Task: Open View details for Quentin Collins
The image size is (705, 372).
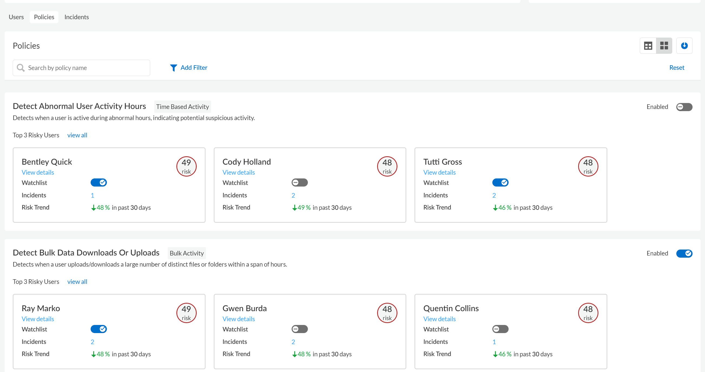Action: click(439, 319)
